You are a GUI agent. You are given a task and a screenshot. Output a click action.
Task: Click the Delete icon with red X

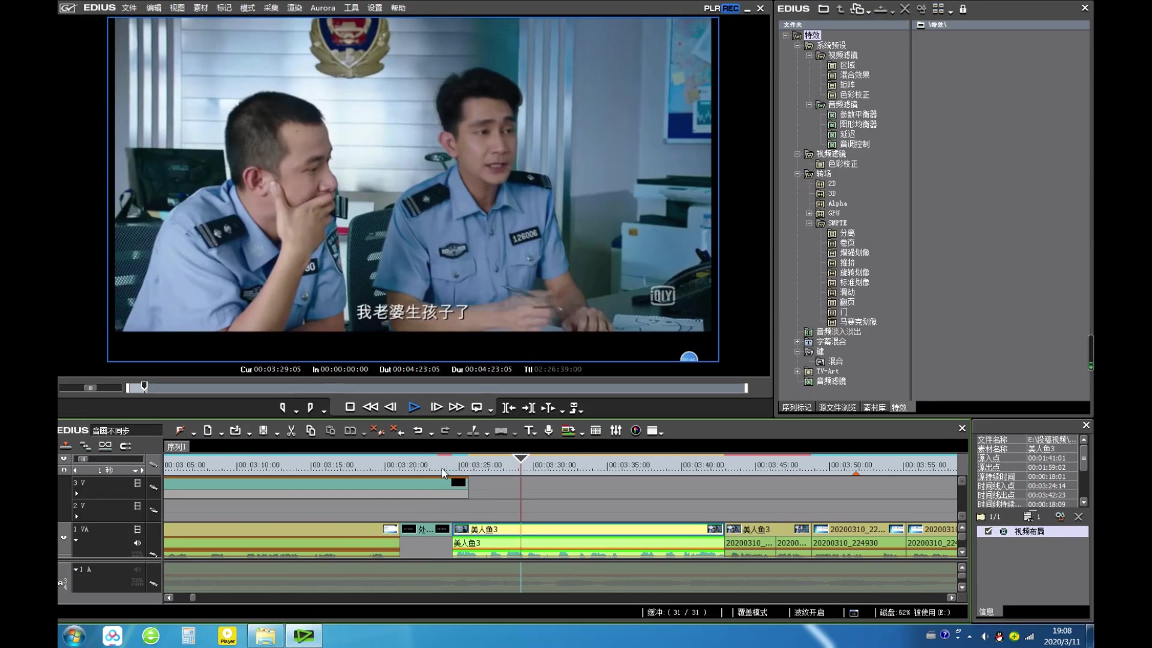(x=376, y=430)
